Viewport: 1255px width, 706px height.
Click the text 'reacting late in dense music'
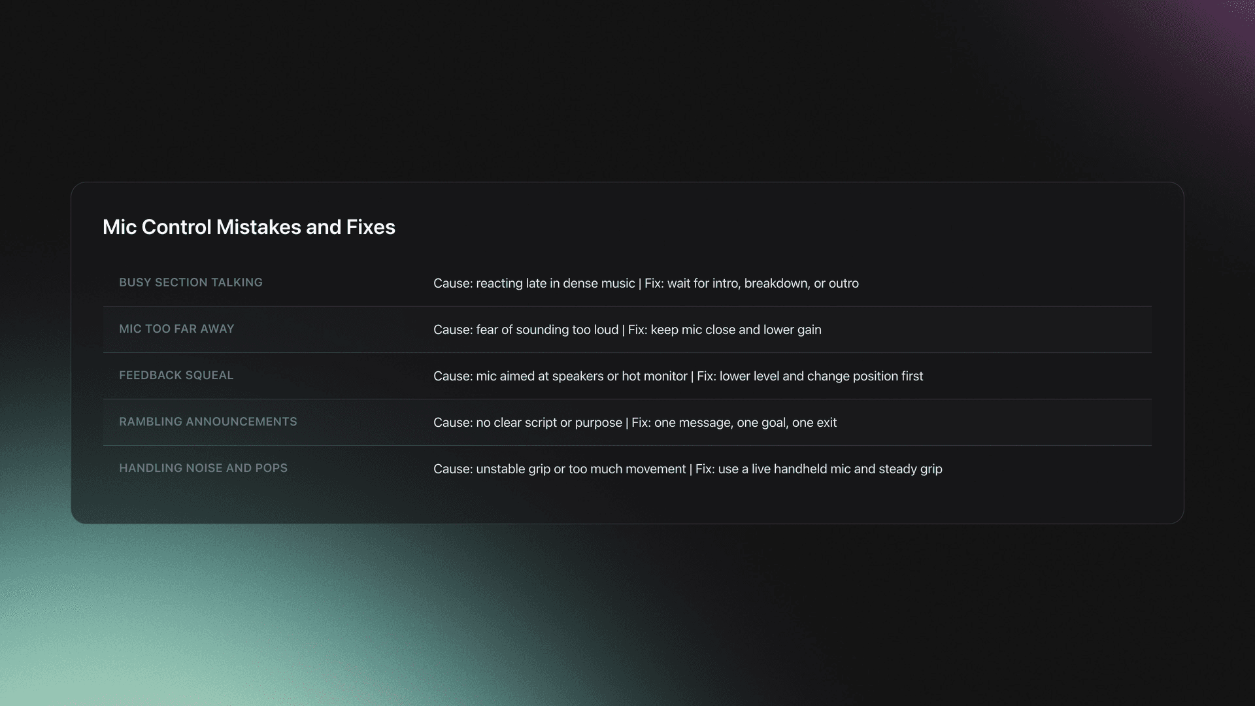point(555,283)
